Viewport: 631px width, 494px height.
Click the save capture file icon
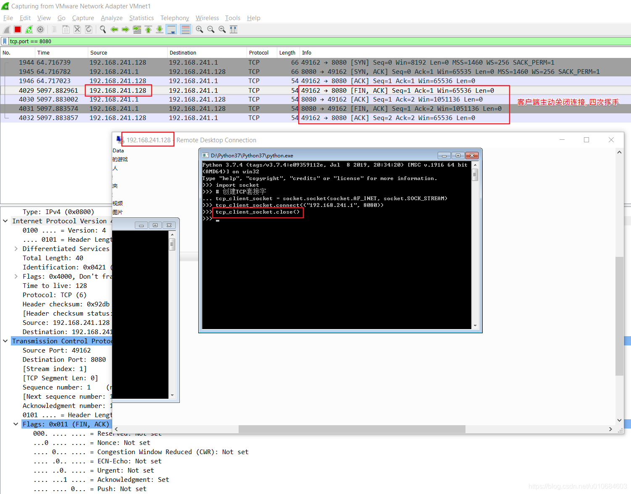(x=66, y=29)
